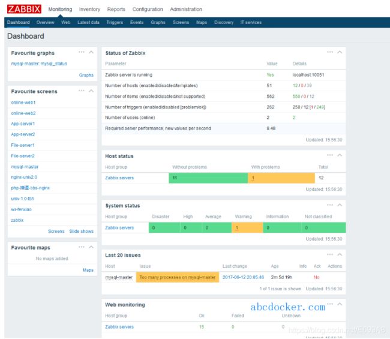Viewport: 390px width, 339px height.
Task: Collapse the Favourite graphs widget
Action: point(91,52)
